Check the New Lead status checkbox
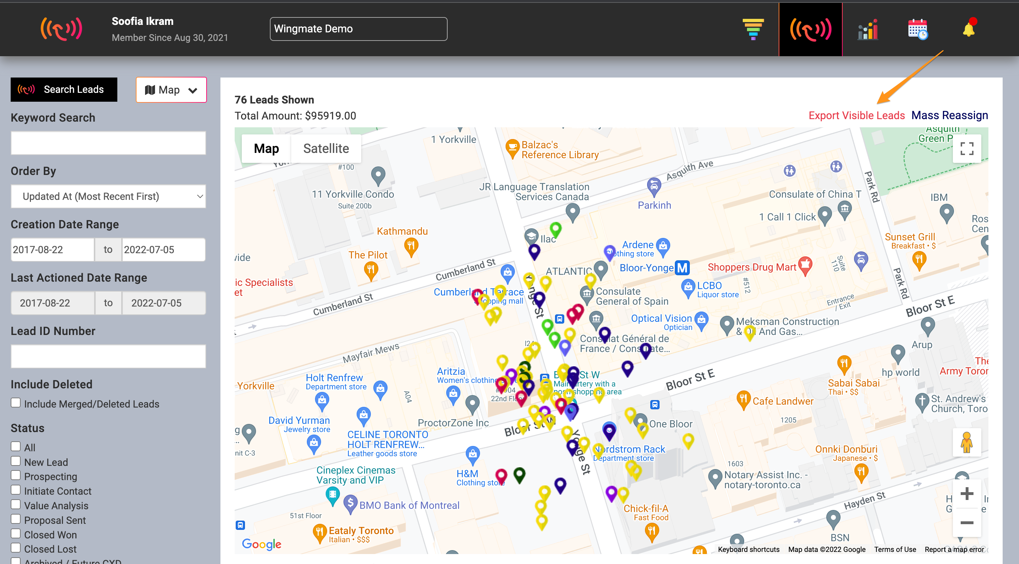Image resolution: width=1019 pixels, height=564 pixels. pyautogui.click(x=15, y=461)
